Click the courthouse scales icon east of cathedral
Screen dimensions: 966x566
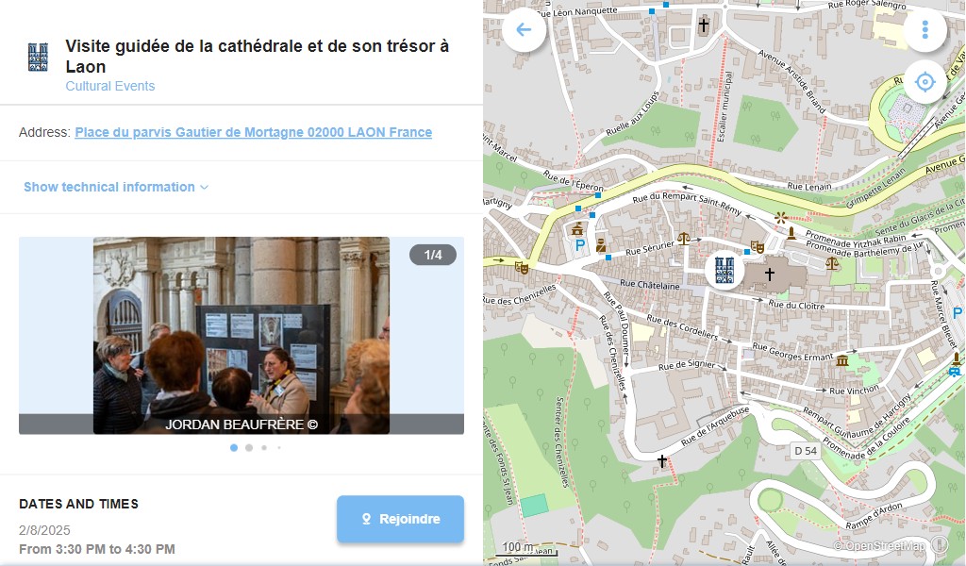tap(832, 263)
